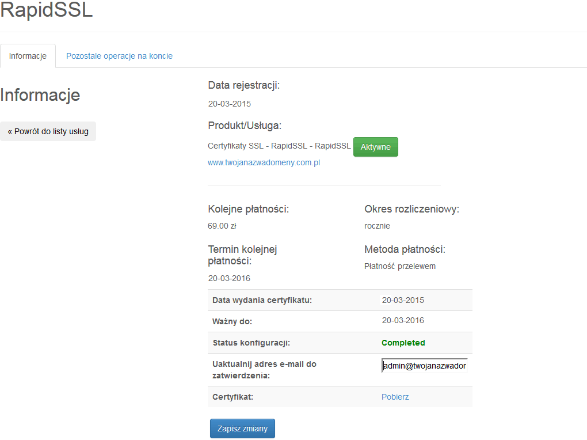Select the payment amount 69.00 zł

coord(222,226)
